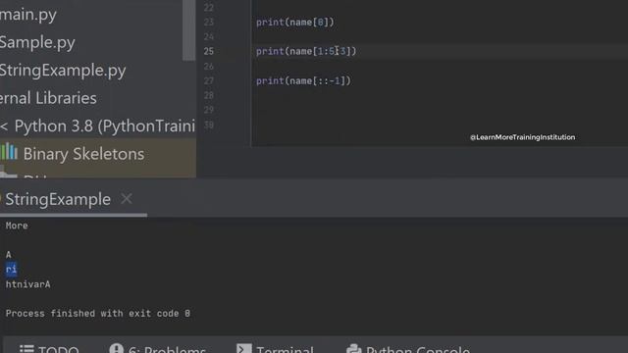Click 'Process finished with exit code 0' message
This screenshot has height=353, width=628.
click(x=98, y=314)
